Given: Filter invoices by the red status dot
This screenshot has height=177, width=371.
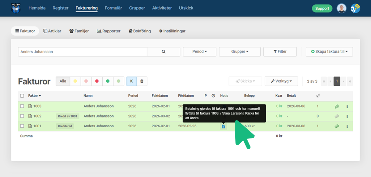Looking at the screenshot, I should click(x=97, y=81).
